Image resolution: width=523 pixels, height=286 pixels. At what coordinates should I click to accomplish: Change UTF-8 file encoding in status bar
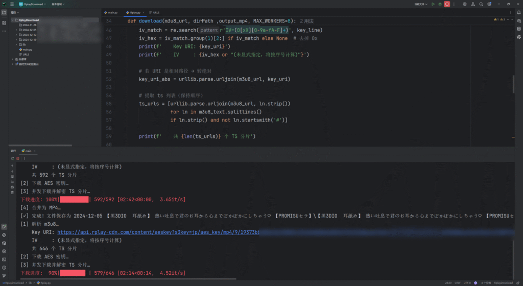(467, 283)
